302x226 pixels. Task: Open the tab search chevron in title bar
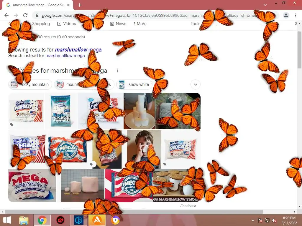point(265,5)
